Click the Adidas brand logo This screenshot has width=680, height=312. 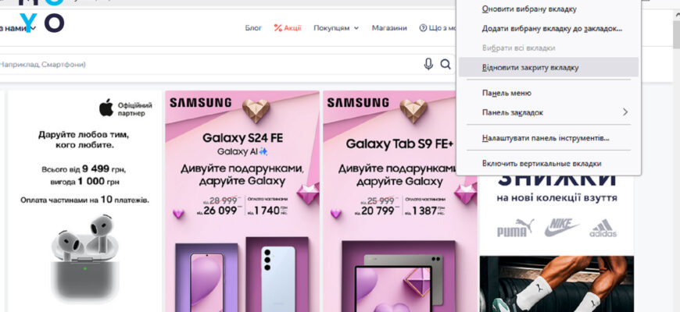point(603,229)
